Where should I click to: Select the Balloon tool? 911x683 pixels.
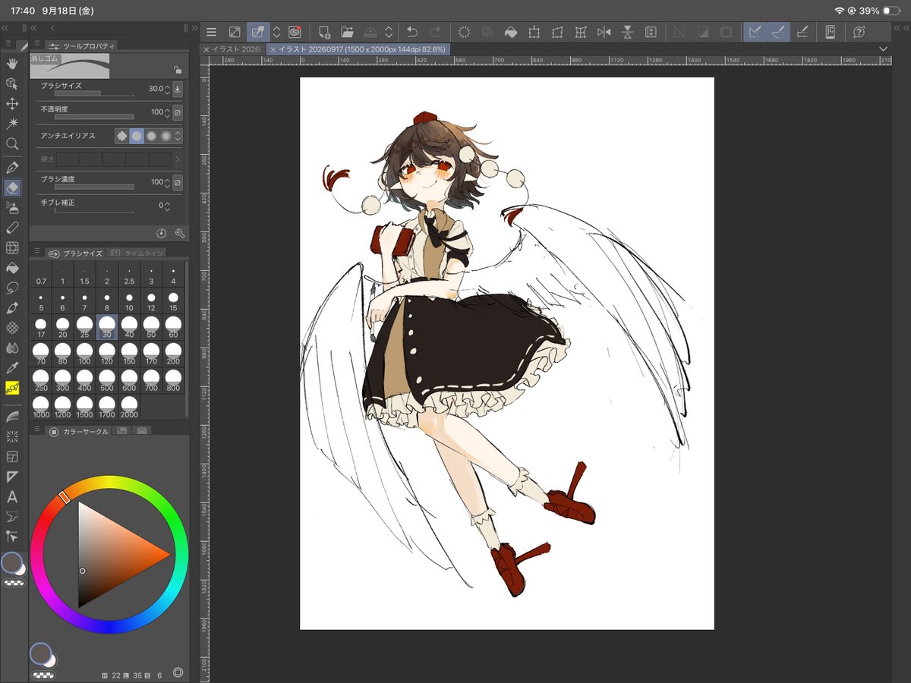12,517
